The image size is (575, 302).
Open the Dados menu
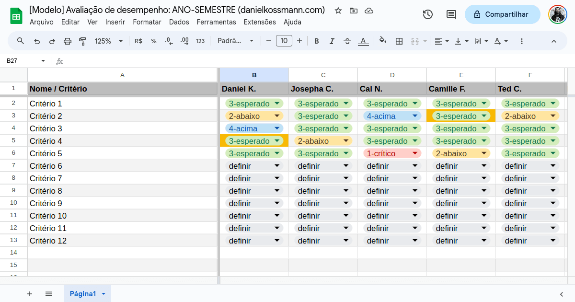(x=179, y=22)
